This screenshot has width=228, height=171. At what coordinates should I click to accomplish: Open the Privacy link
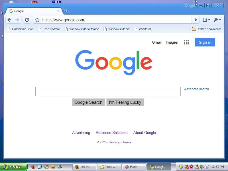[x=115, y=142]
